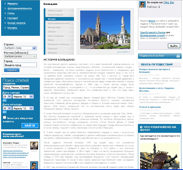Image resolution: width=183 pixels, height=170 pixels.
Task: Select История city tab
Action: [60, 19]
